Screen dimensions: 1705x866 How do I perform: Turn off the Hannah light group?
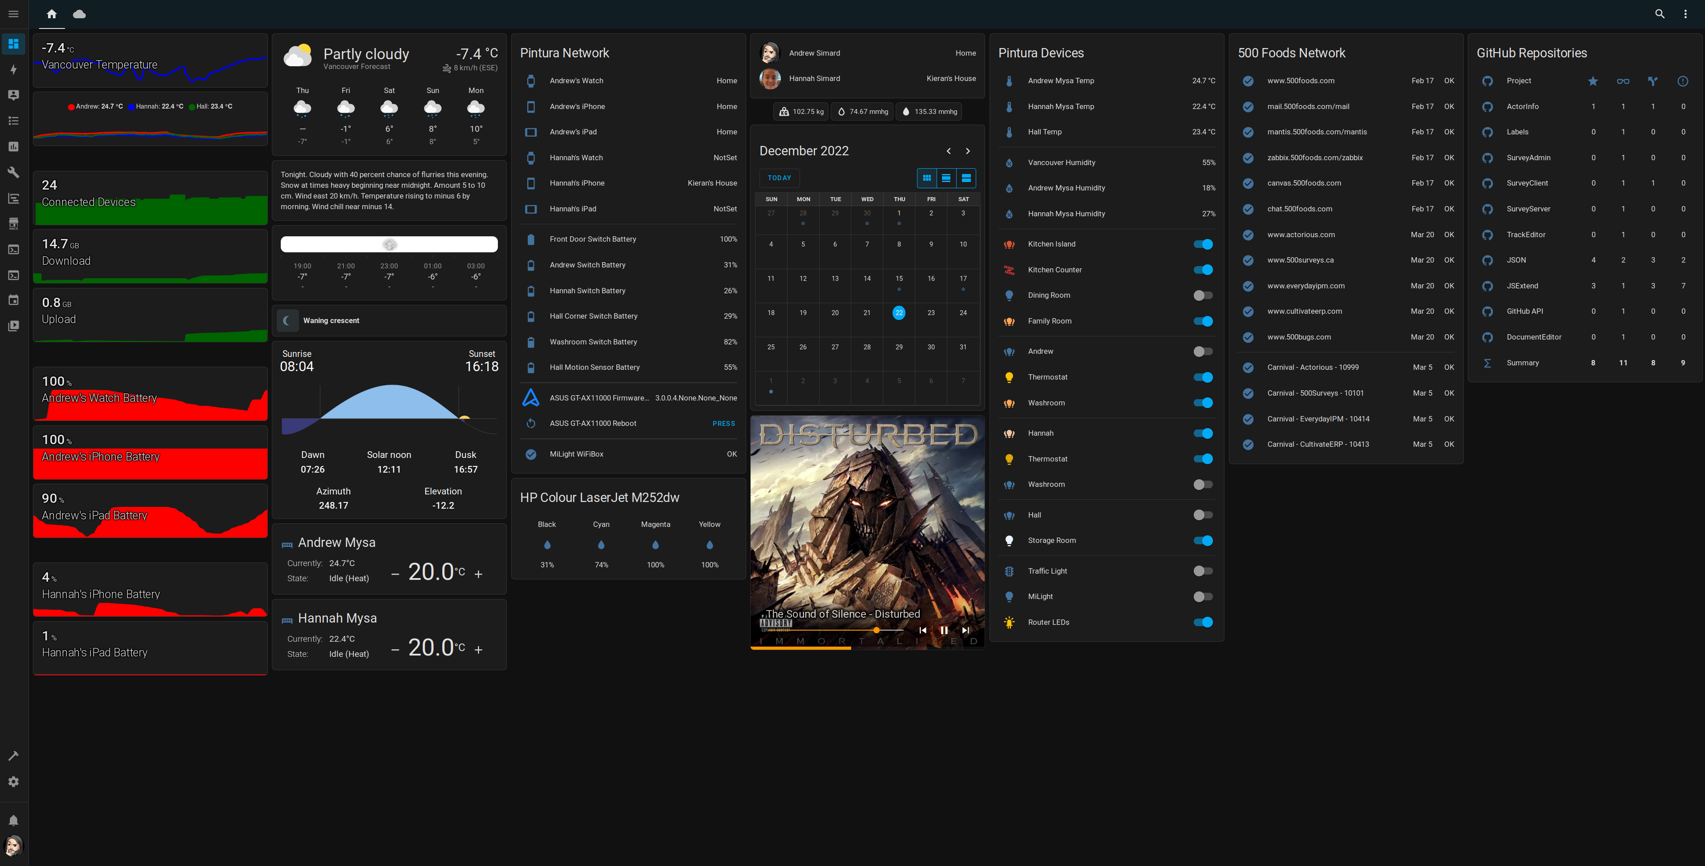coord(1203,433)
